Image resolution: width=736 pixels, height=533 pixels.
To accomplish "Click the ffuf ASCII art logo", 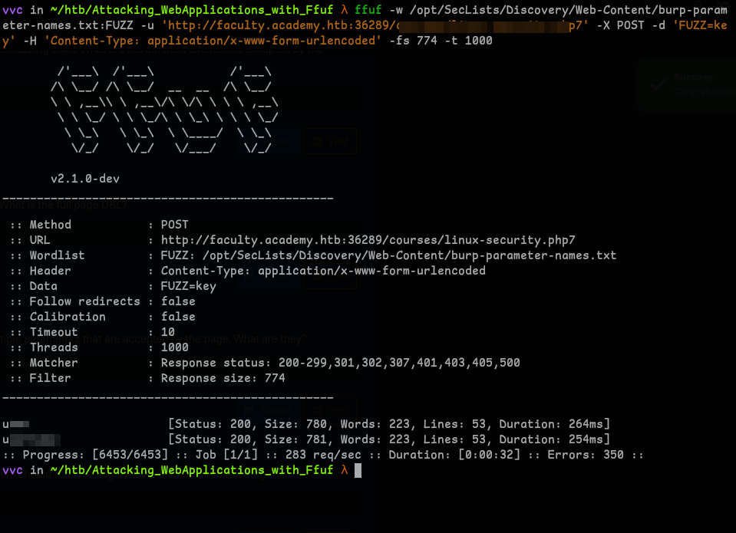I will click(163, 112).
